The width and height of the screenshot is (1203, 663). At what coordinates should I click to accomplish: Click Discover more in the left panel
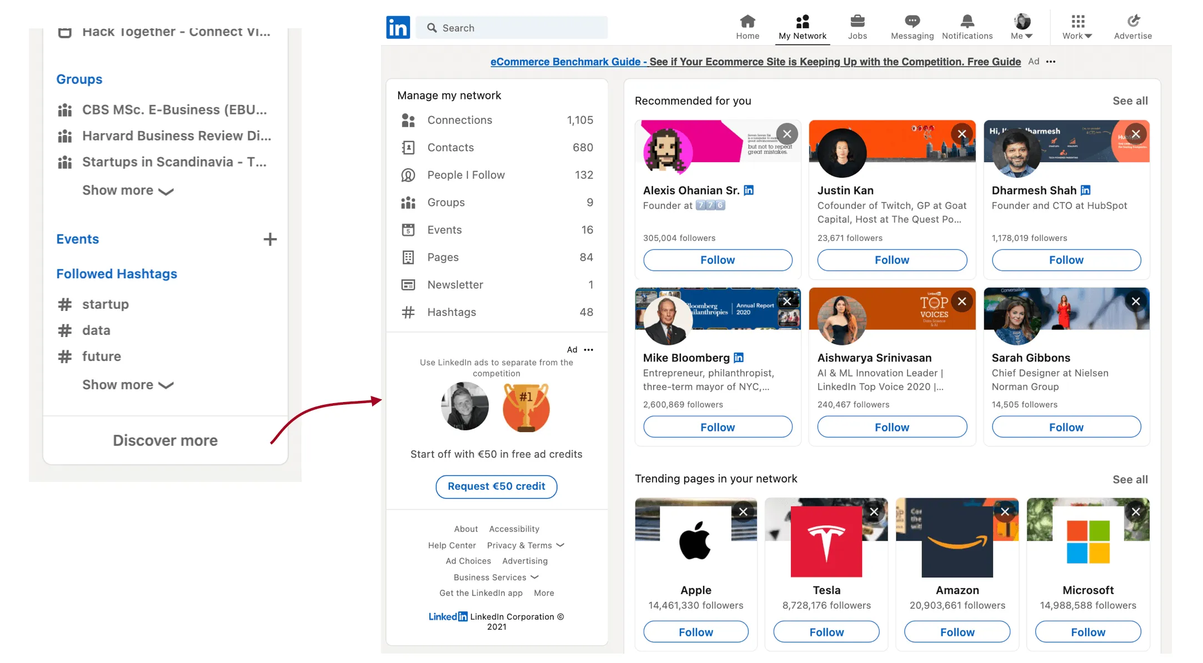pos(166,440)
